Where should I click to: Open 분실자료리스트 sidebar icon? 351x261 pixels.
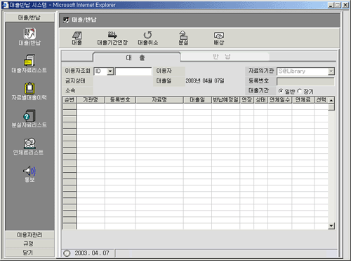[29, 115]
